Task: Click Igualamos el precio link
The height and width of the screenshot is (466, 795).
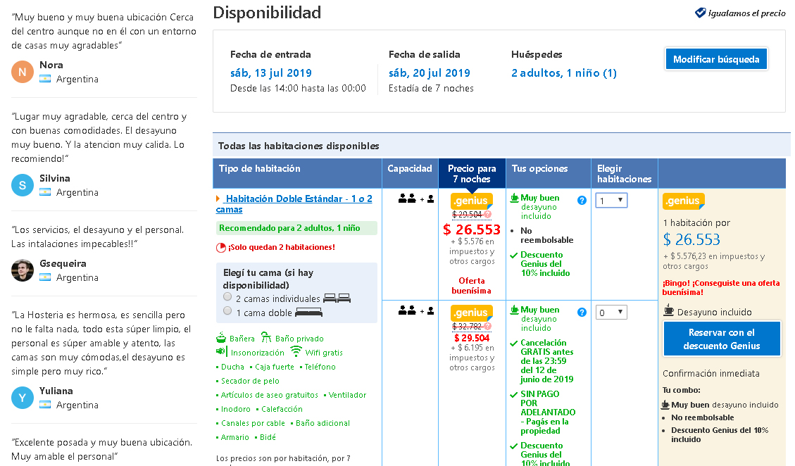Action: pyautogui.click(x=746, y=13)
